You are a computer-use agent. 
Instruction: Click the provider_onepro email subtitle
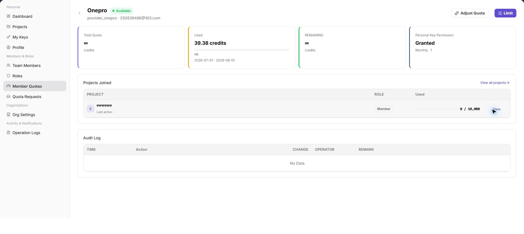(124, 18)
